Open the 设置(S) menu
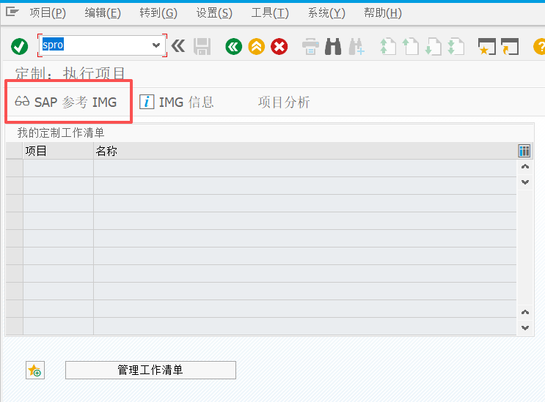This screenshot has width=545, height=402. [x=214, y=13]
